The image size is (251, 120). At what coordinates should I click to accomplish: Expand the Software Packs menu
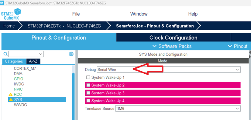point(172,46)
